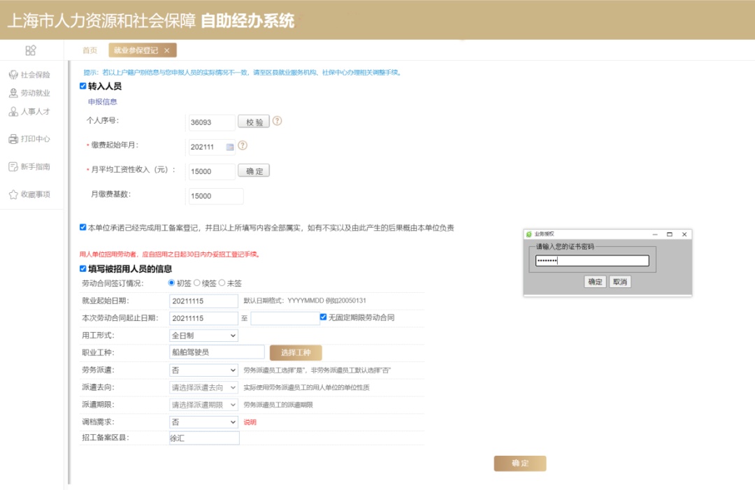This screenshot has height=490, width=755.
Task: Toggle the 转入人员 checkbox
Action: 83,86
